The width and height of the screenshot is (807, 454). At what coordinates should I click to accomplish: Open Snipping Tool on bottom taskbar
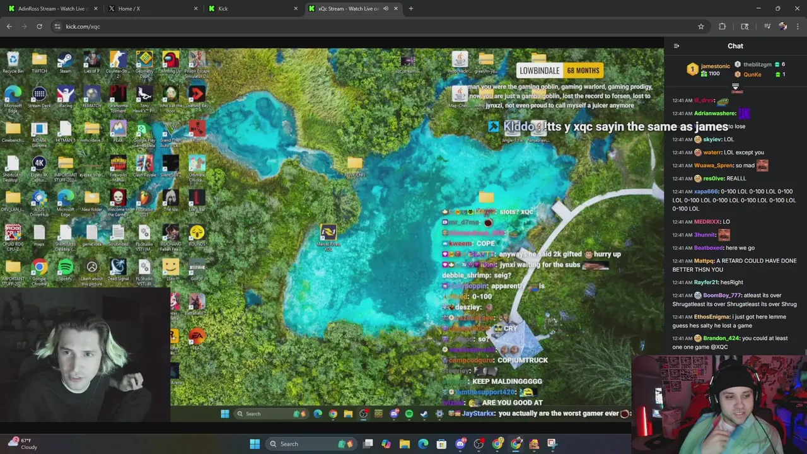tap(552, 444)
